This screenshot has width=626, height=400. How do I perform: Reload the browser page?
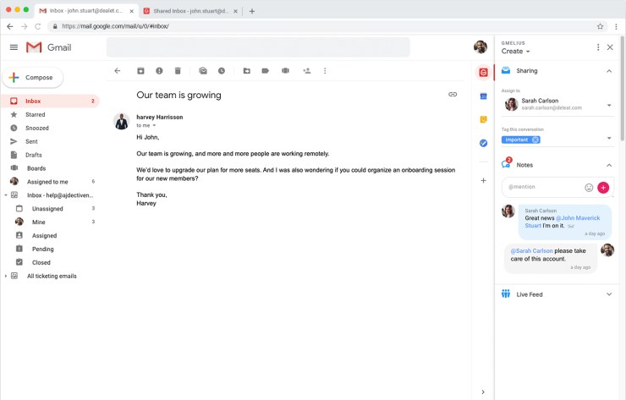[38, 26]
